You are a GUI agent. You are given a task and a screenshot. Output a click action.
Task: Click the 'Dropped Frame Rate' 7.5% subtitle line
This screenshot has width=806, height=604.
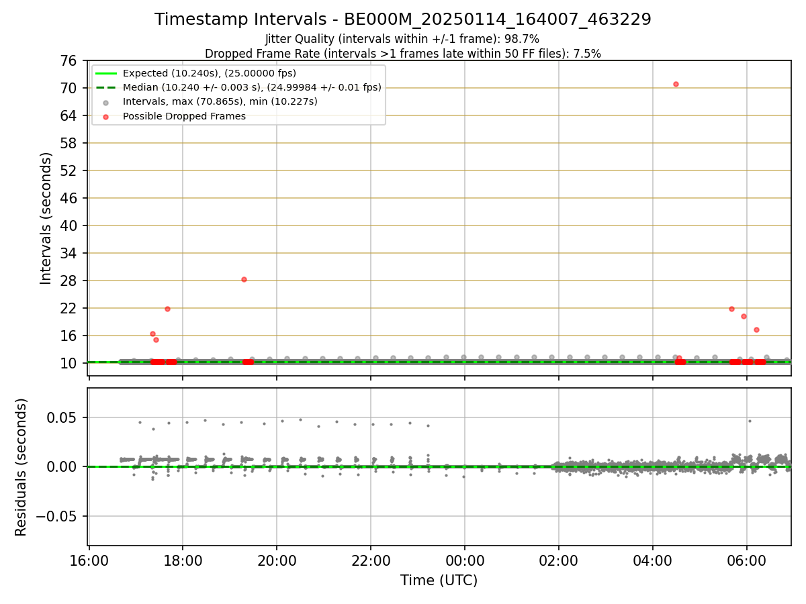[x=403, y=53]
